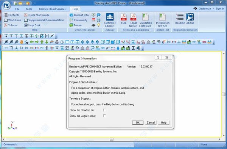The width and height of the screenshot is (227, 149).
Task: Insert a bend using the elbow icon
Action: click(x=11, y=48)
